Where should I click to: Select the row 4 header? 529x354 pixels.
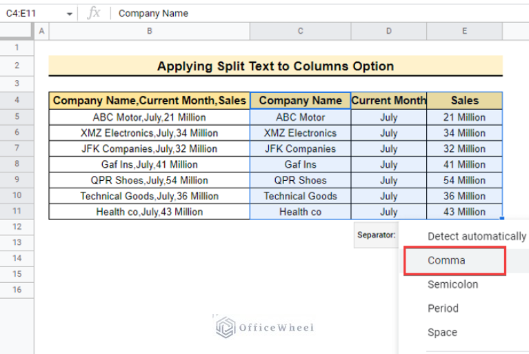[x=17, y=101]
